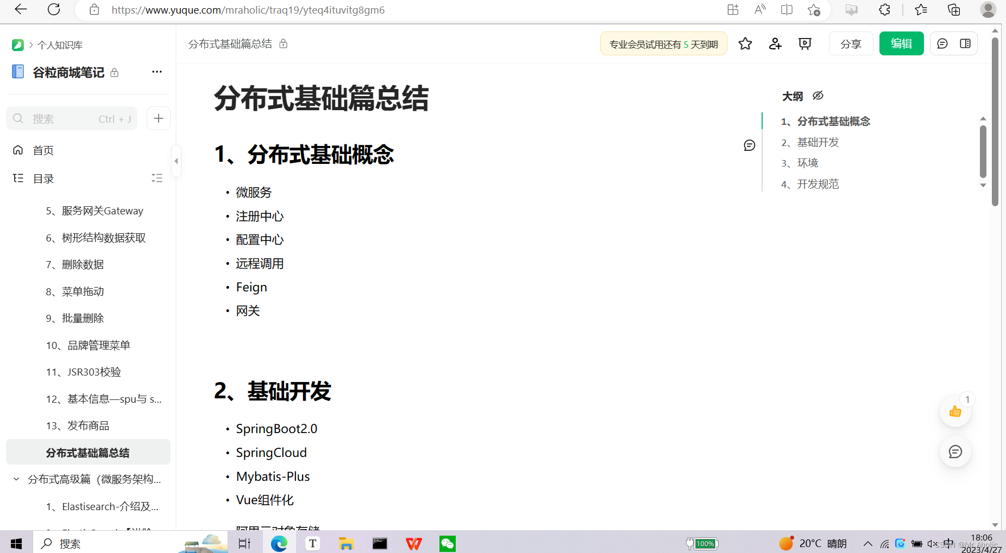1006x553 pixels.
Task: Collapse the sidebar with the edge arrow
Action: coord(176,161)
